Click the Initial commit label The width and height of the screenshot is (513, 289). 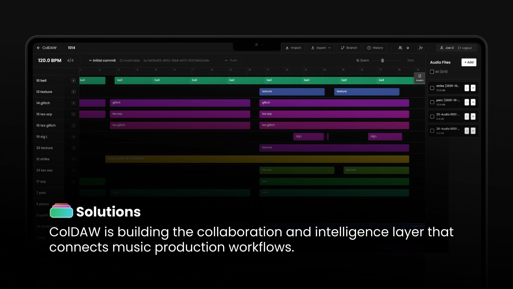click(104, 60)
